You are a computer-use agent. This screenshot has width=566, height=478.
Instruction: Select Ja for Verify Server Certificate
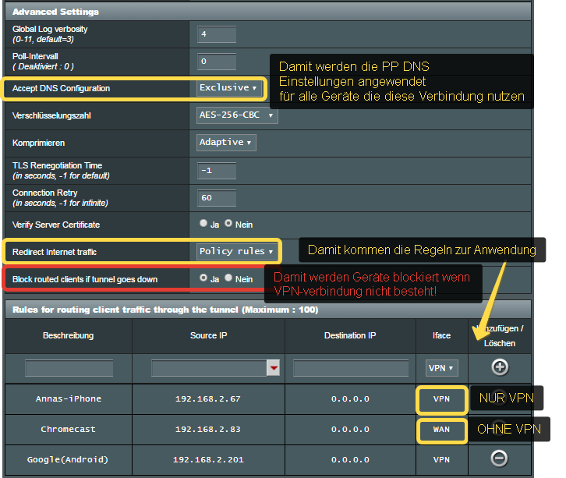(x=203, y=224)
